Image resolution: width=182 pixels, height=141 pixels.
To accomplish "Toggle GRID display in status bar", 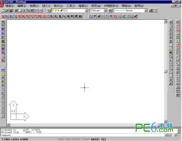I will [x=68, y=139].
